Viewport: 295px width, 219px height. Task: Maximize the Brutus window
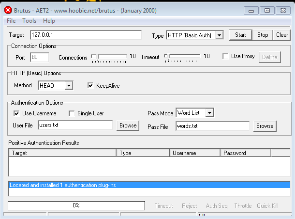[x=267, y=11]
